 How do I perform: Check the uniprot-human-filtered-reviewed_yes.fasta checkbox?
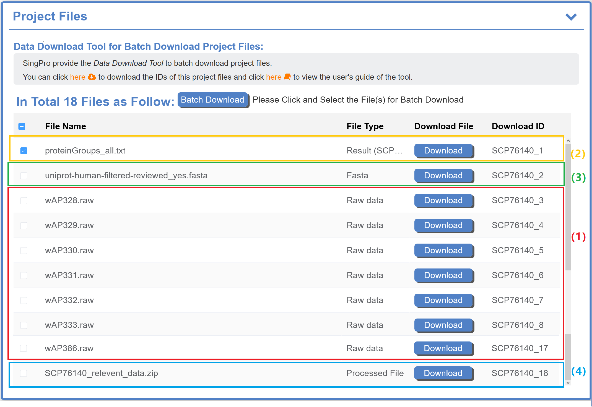[24, 176]
